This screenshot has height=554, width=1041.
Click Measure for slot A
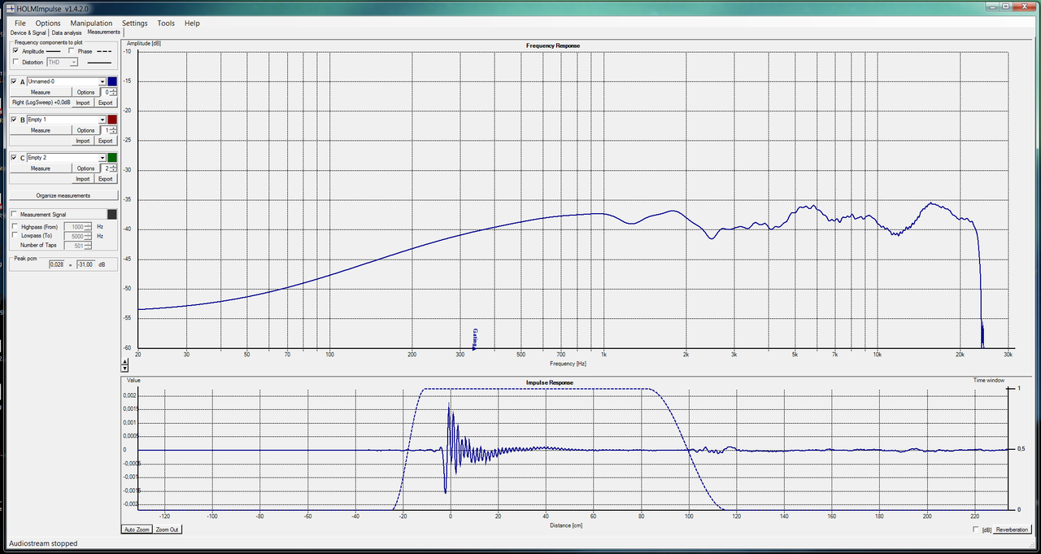point(41,92)
